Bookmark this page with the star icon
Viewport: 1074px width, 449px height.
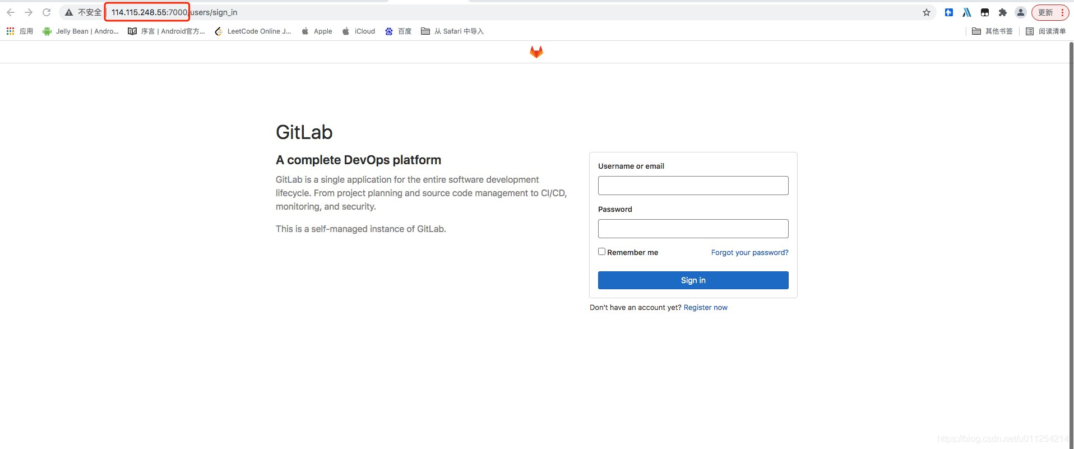pyautogui.click(x=927, y=12)
